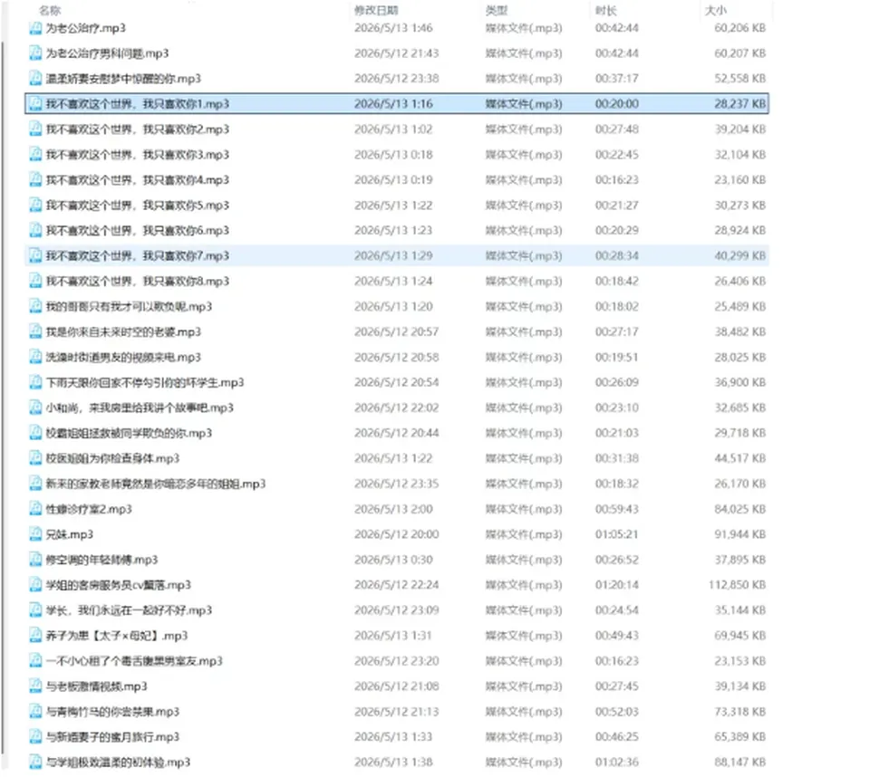Select file name 我不喜欢这个世界，我只喜欢你2.mp3

(x=138, y=129)
